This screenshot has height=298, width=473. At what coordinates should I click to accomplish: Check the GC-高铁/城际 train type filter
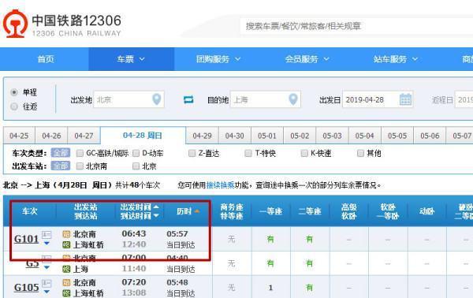pyautogui.click(x=80, y=153)
